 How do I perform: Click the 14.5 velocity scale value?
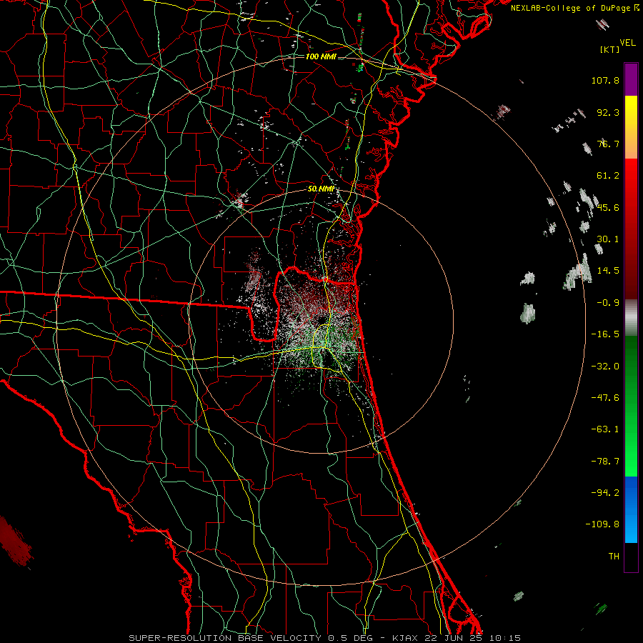tap(608, 271)
